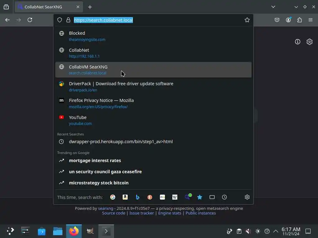The height and width of the screenshot is (238, 318).
Task: Search this time with Google
Action: [x=112, y=197]
